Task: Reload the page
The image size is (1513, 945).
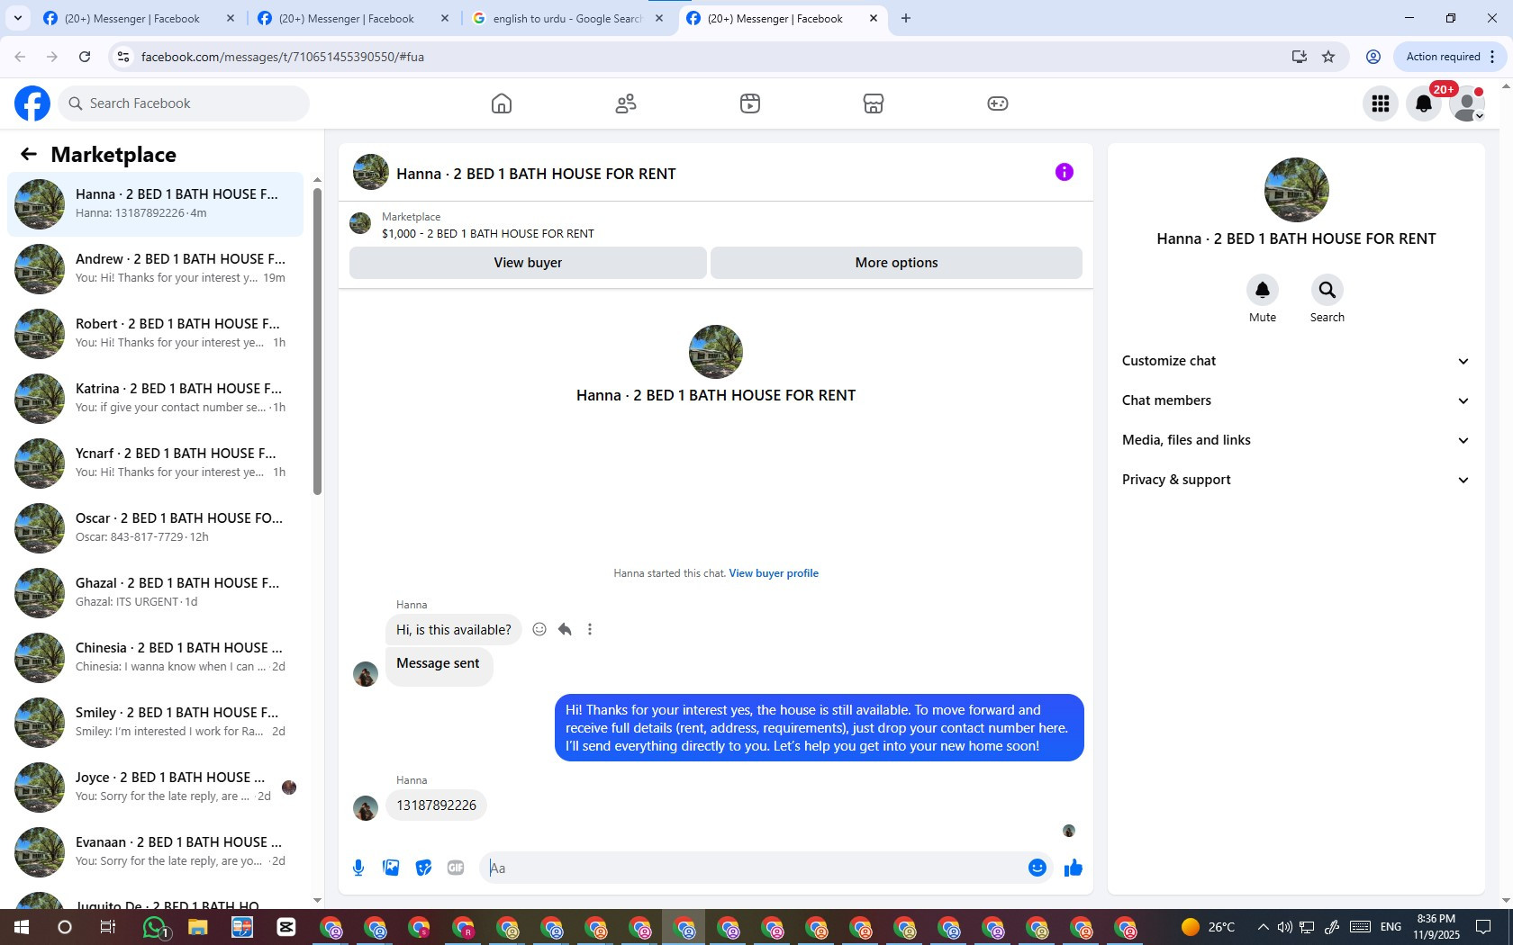Action: 85,57
